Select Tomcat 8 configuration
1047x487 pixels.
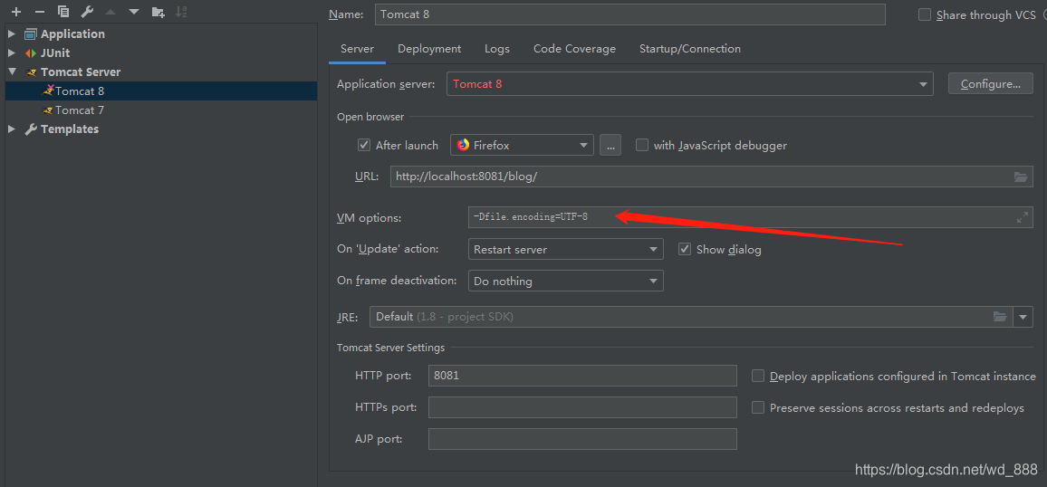point(161,91)
